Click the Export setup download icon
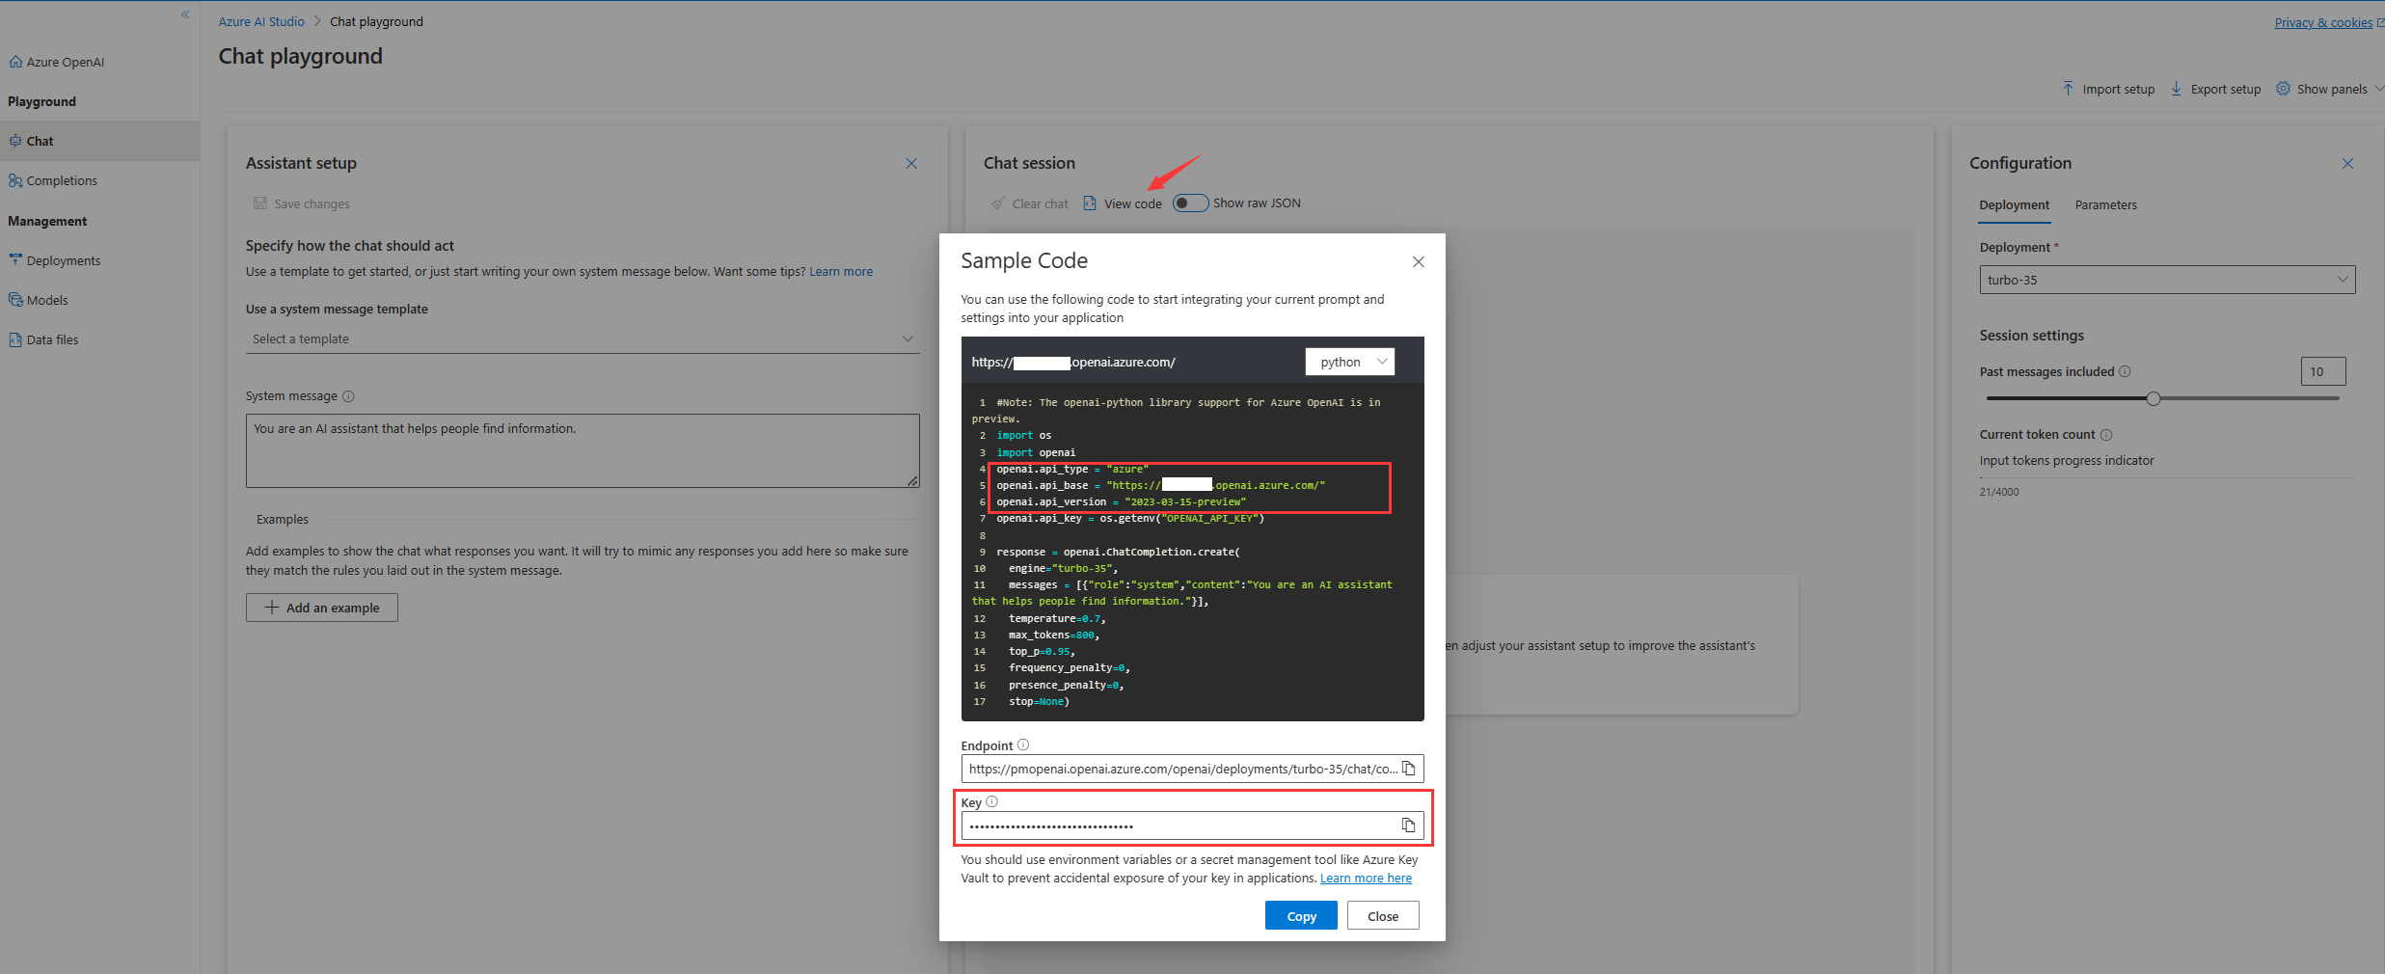Viewport: 2385px width, 974px height. pyautogui.click(x=2177, y=88)
